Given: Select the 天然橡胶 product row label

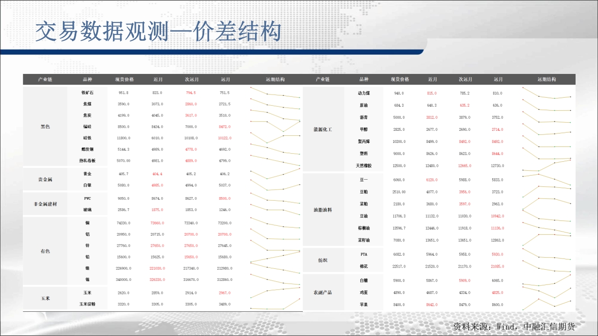Looking at the screenshot, I should pos(364,166).
